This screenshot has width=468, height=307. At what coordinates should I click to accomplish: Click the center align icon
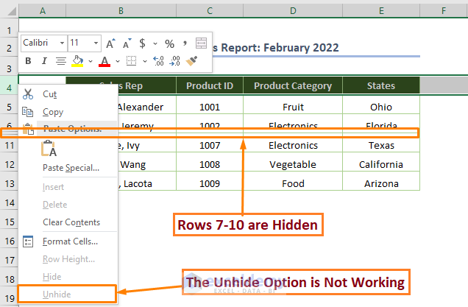pos(61,61)
